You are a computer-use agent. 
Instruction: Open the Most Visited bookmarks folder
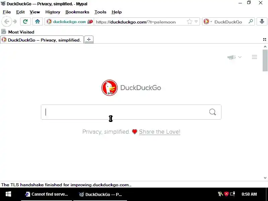[x=18, y=32]
